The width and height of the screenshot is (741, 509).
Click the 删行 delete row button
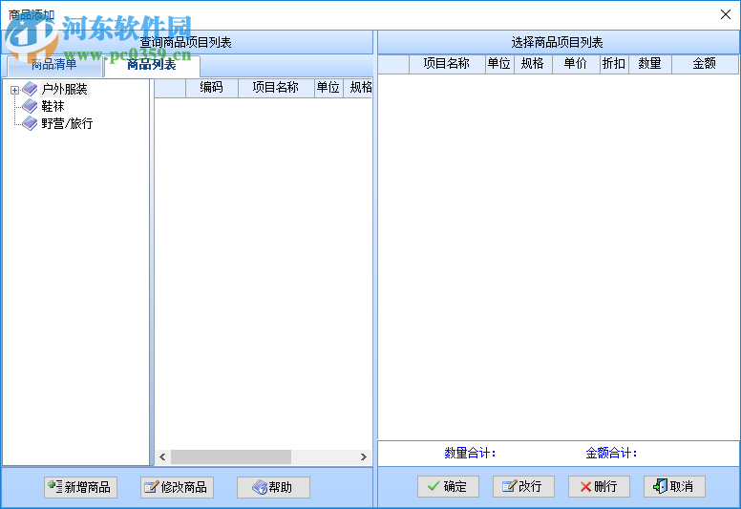(x=599, y=486)
